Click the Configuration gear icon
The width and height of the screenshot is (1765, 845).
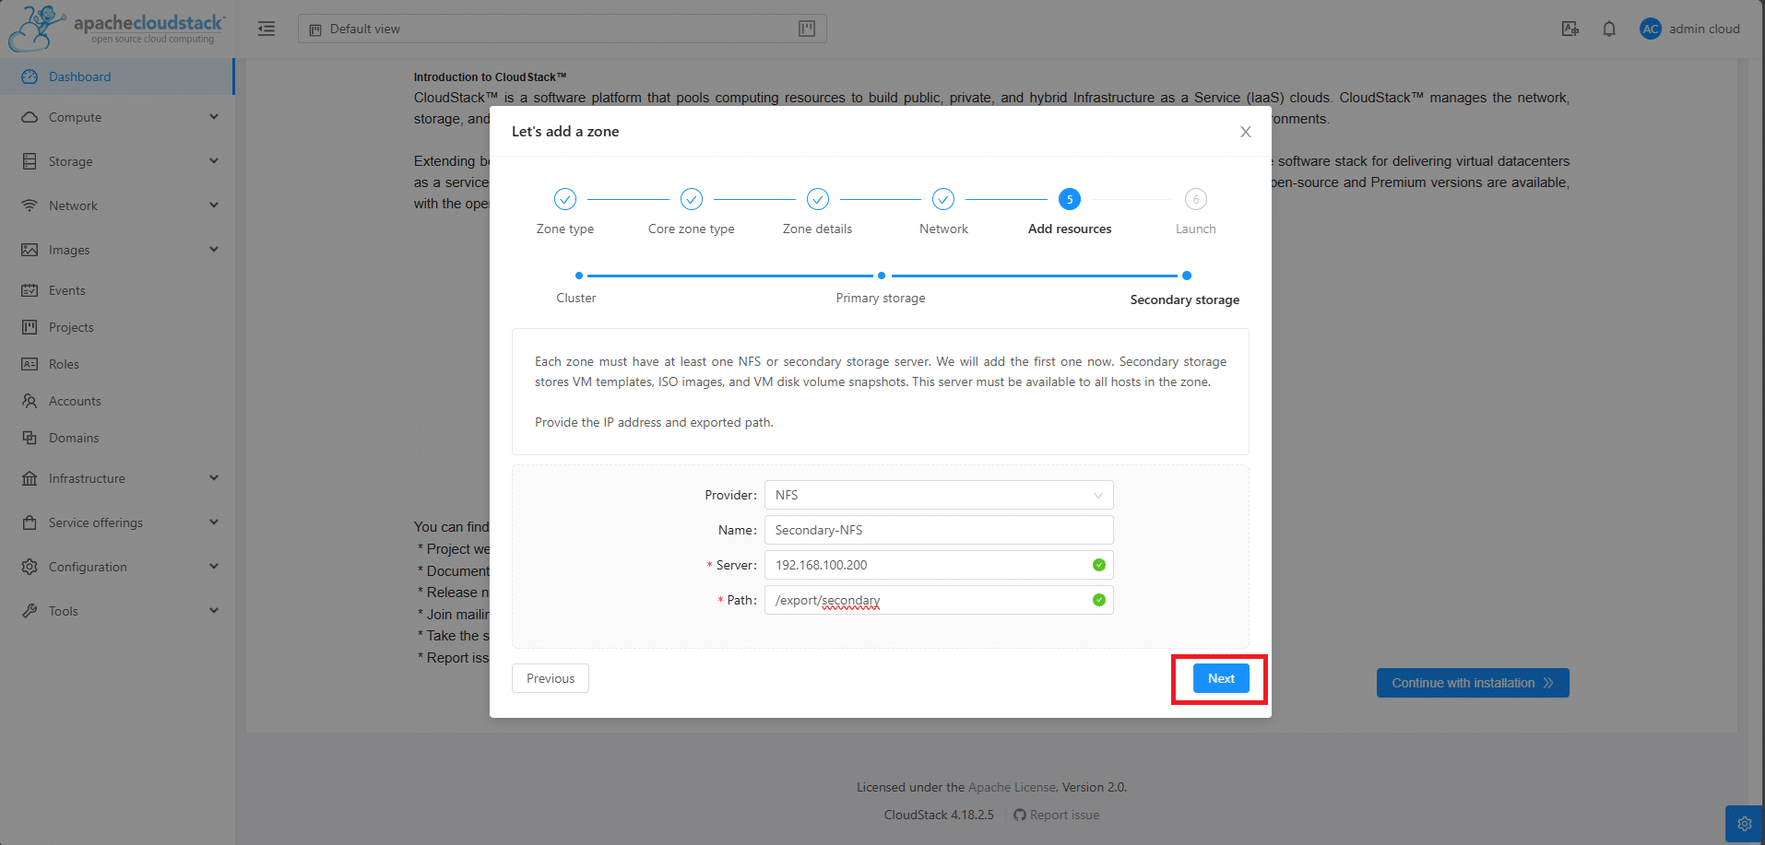pyautogui.click(x=30, y=567)
